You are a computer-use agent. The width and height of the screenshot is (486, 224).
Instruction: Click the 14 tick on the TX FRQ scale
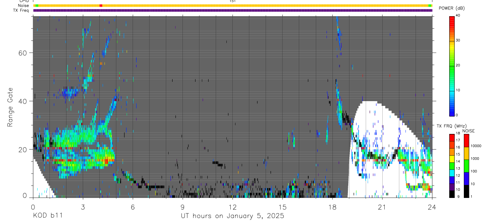tap(458, 162)
